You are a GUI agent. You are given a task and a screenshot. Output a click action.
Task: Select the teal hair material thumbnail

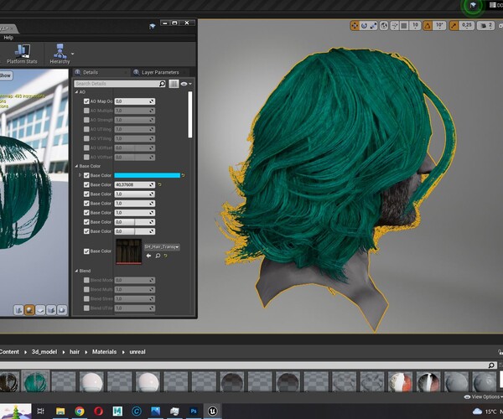click(x=35, y=381)
